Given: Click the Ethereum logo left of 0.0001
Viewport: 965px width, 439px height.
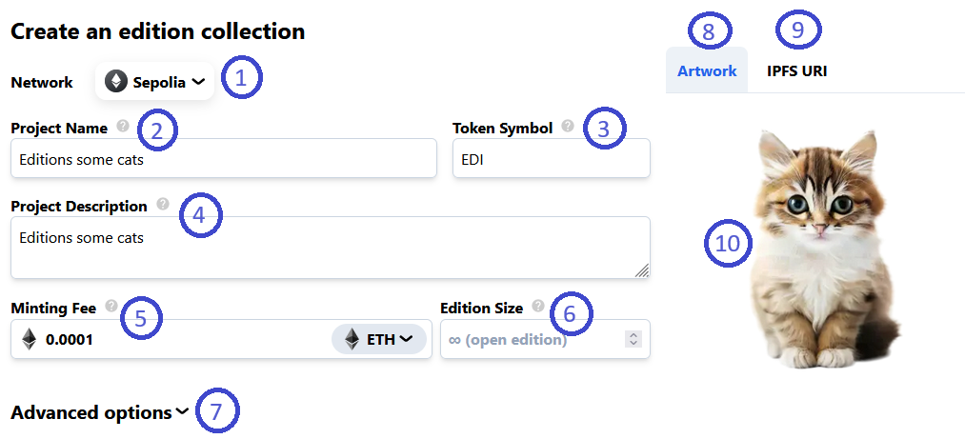Looking at the screenshot, I should pyautogui.click(x=30, y=339).
